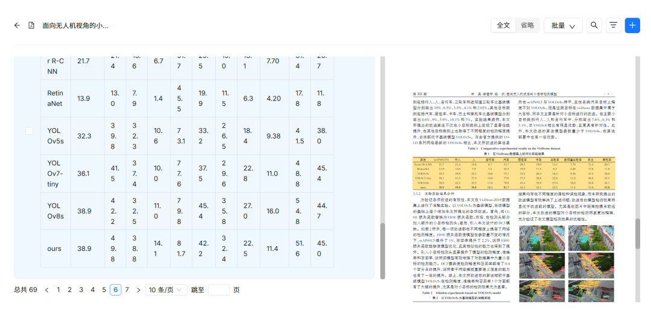Open pagination page 4
Screen dimensions: 651x313
(93, 290)
